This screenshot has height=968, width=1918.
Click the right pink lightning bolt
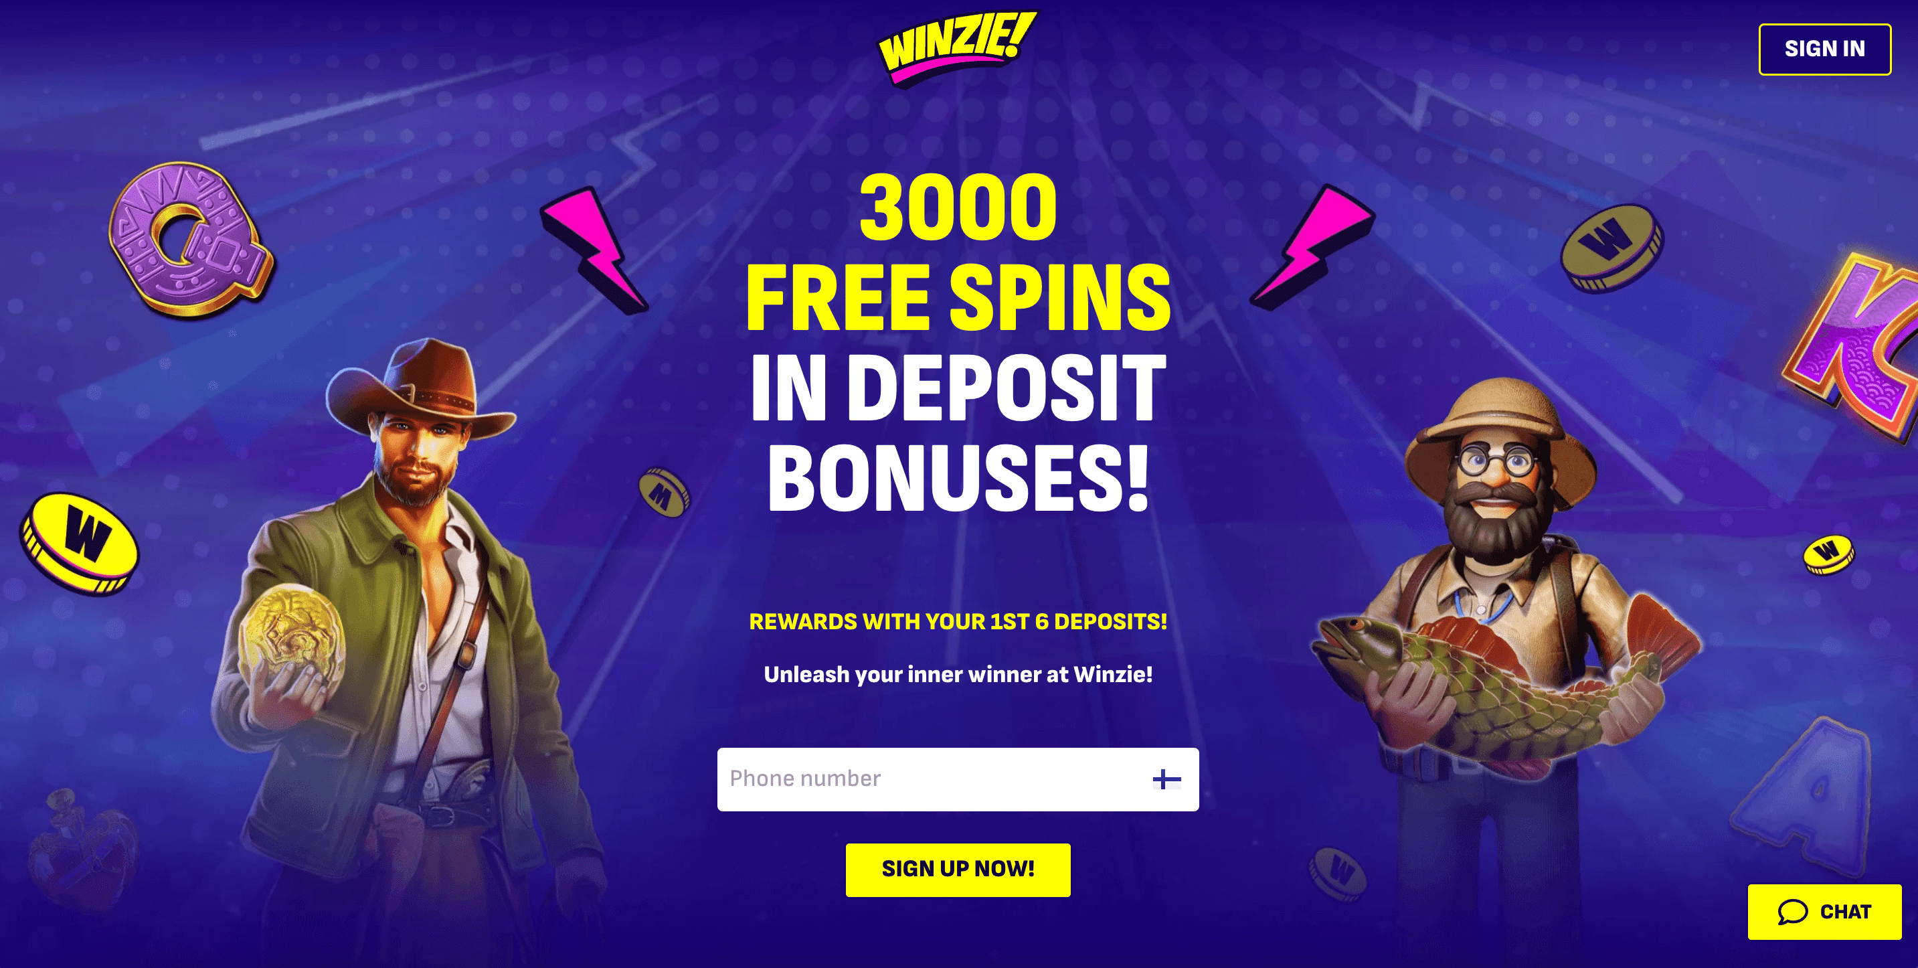tap(1312, 247)
